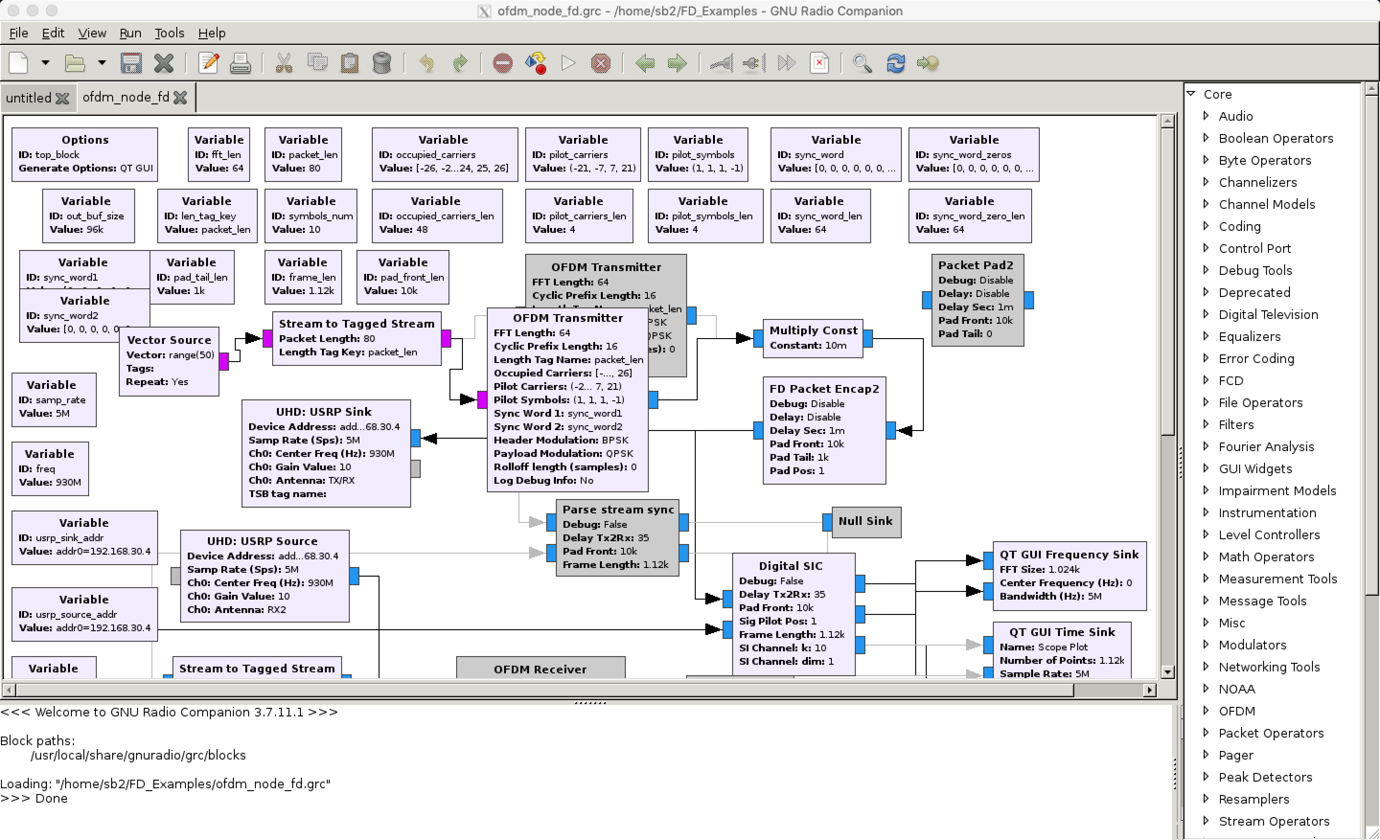
Task: Toggle the Find Blocks magnifier
Action: pyautogui.click(x=862, y=63)
